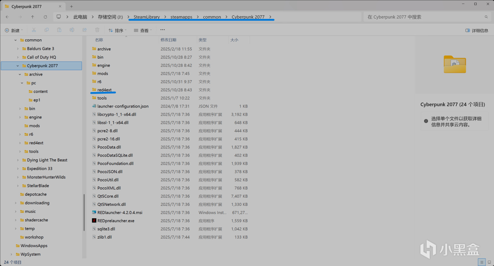Collapse the common folder in tree
The width and height of the screenshot is (494, 266).
(15, 40)
